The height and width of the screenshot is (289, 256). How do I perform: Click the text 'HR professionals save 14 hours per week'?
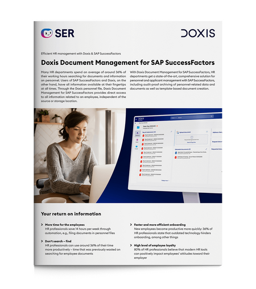[x=72, y=229]
